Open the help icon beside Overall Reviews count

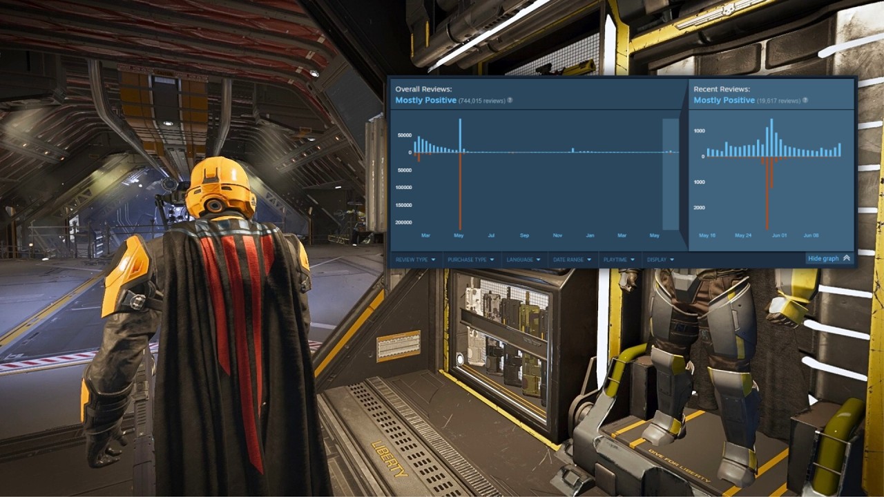pos(510,101)
